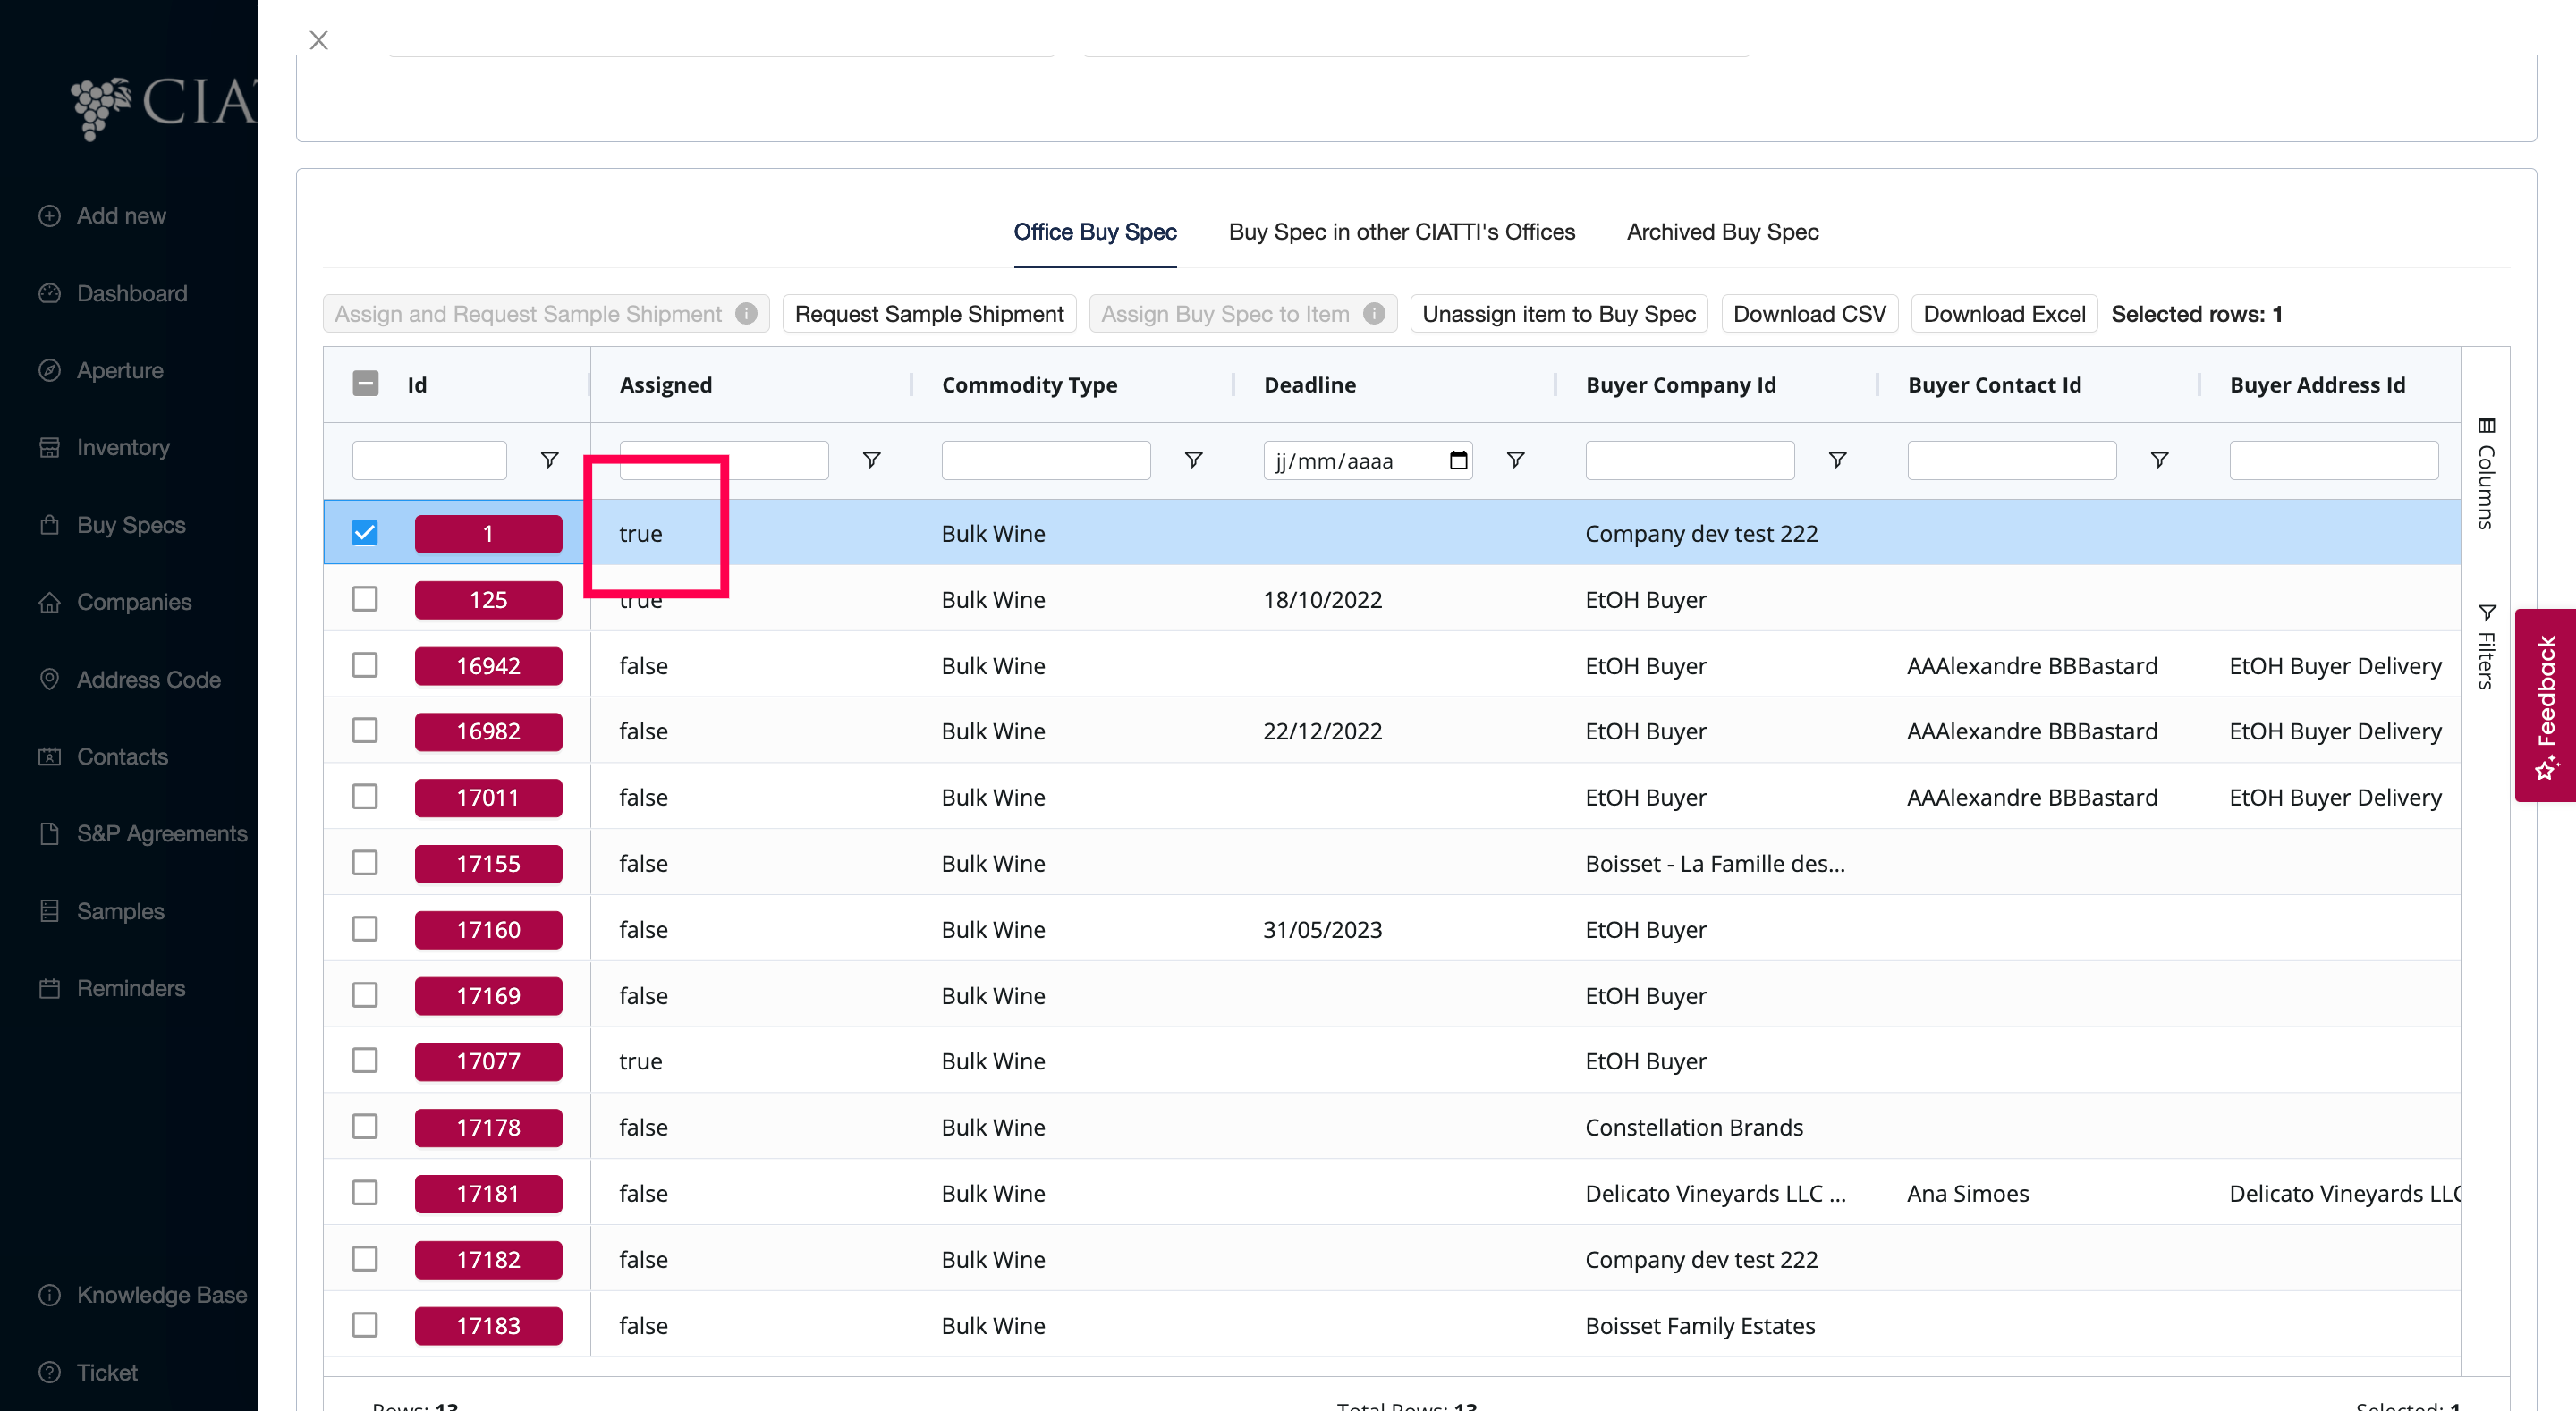The image size is (2576, 1411).
Task: Switch to the Archived Buy Spec tab
Action: 1722,232
